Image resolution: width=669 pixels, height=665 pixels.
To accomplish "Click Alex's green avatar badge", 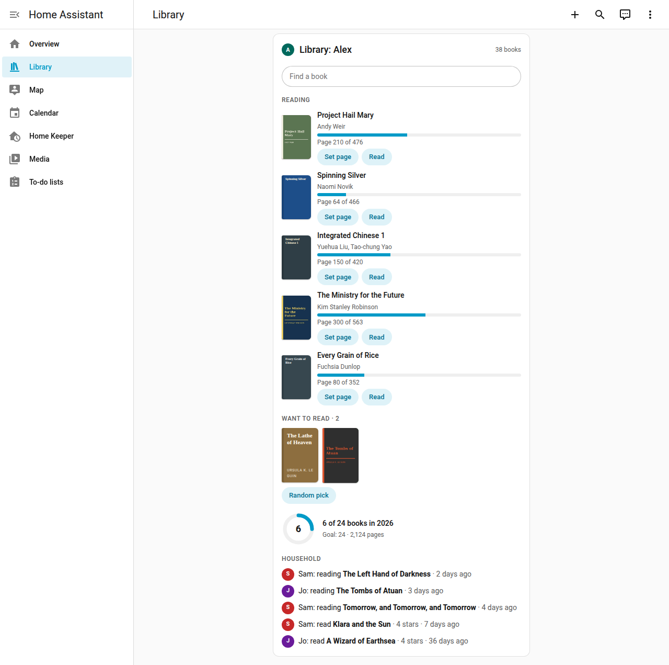I will [x=288, y=50].
